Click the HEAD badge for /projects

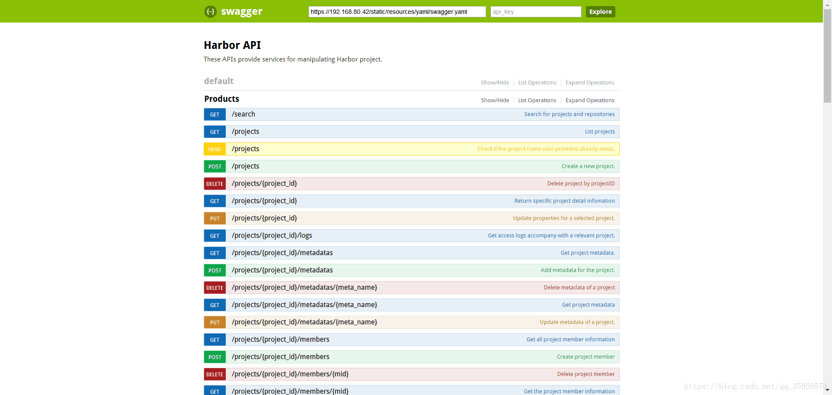tap(215, 149)
